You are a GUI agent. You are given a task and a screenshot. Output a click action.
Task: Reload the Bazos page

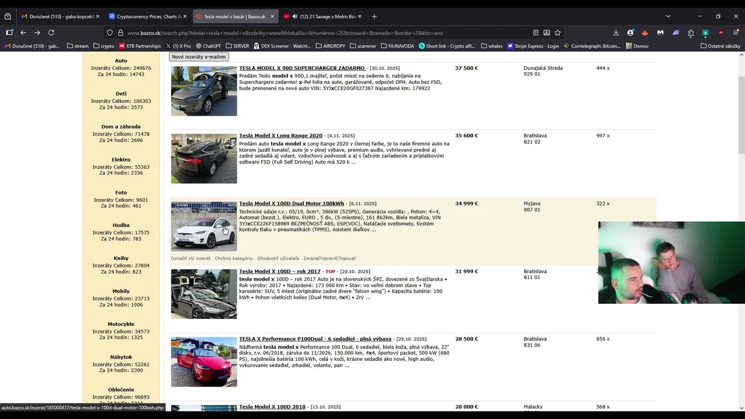(51, 33)
